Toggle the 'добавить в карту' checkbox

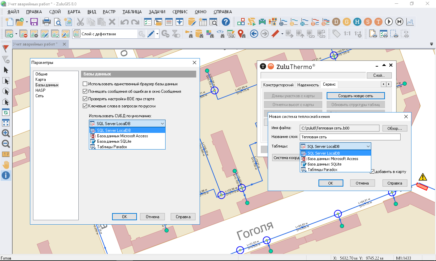coord(372,172)
